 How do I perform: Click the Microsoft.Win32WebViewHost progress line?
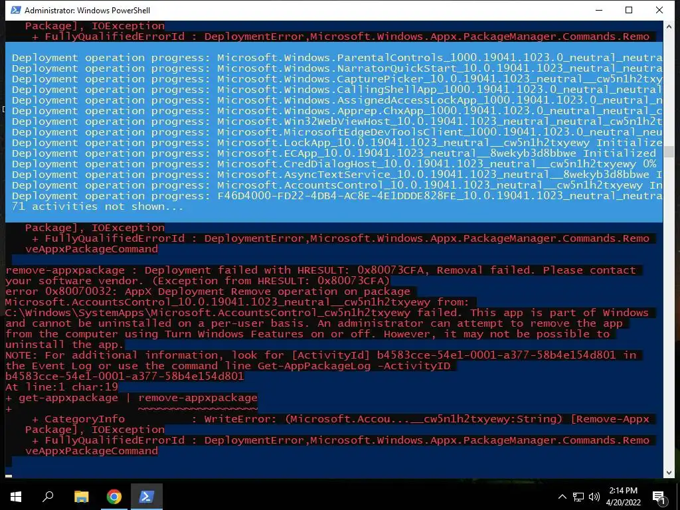tap(337, 122)
